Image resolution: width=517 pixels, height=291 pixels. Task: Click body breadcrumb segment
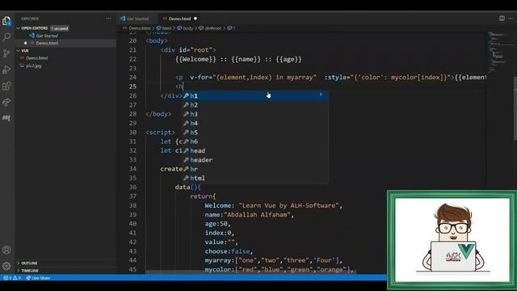click(188, 28)
